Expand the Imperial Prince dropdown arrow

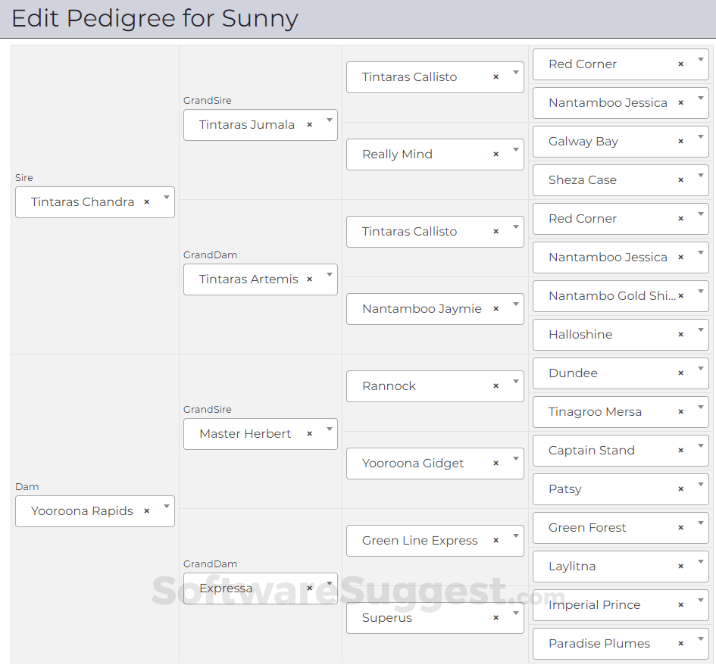[701, 600]
